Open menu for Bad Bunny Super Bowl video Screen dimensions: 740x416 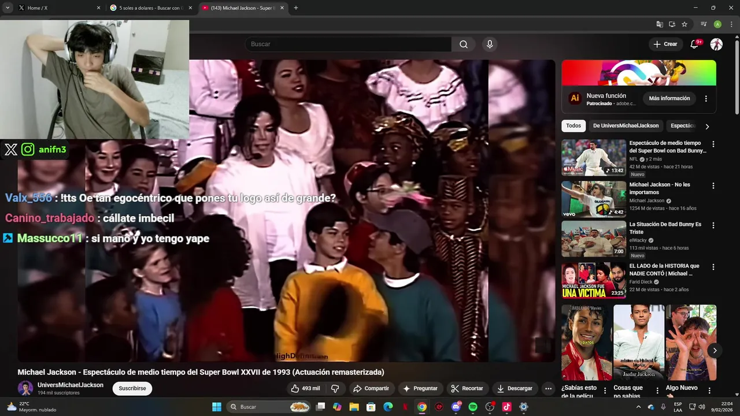(x=713, y=144)
